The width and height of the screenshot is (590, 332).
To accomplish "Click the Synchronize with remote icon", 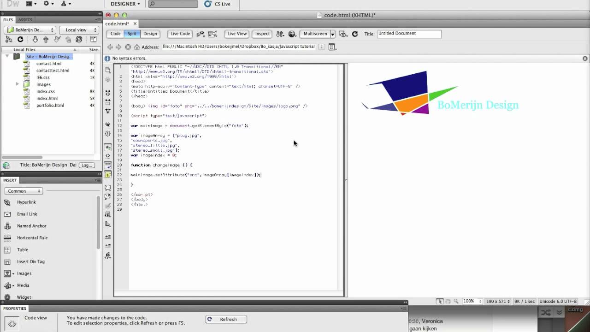I will 79,40.
